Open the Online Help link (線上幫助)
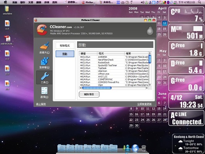Screen dimensions: 205x154 [x=41, y=104]
